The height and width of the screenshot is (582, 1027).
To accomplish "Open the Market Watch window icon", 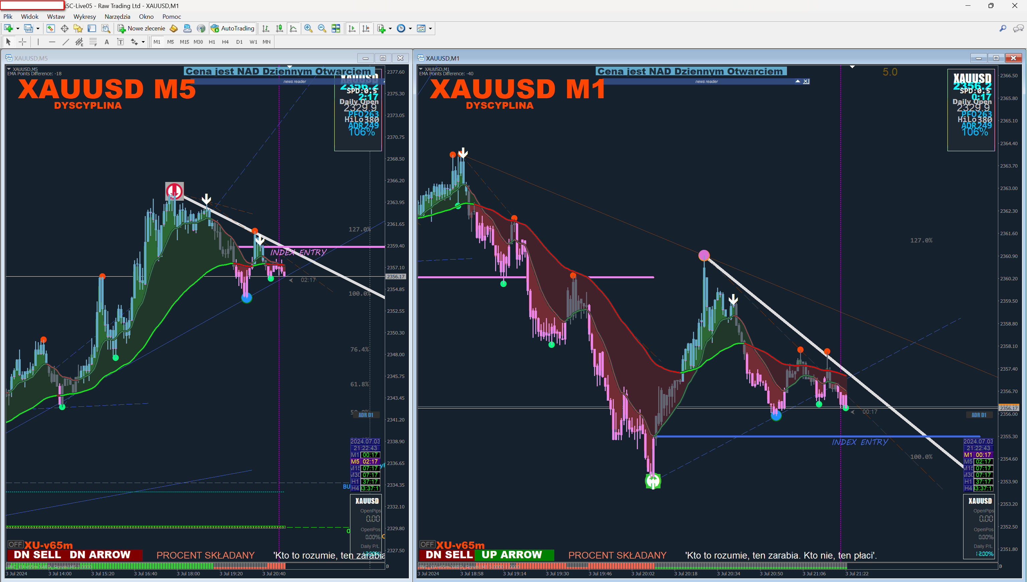I will click(x=50, y=28).
